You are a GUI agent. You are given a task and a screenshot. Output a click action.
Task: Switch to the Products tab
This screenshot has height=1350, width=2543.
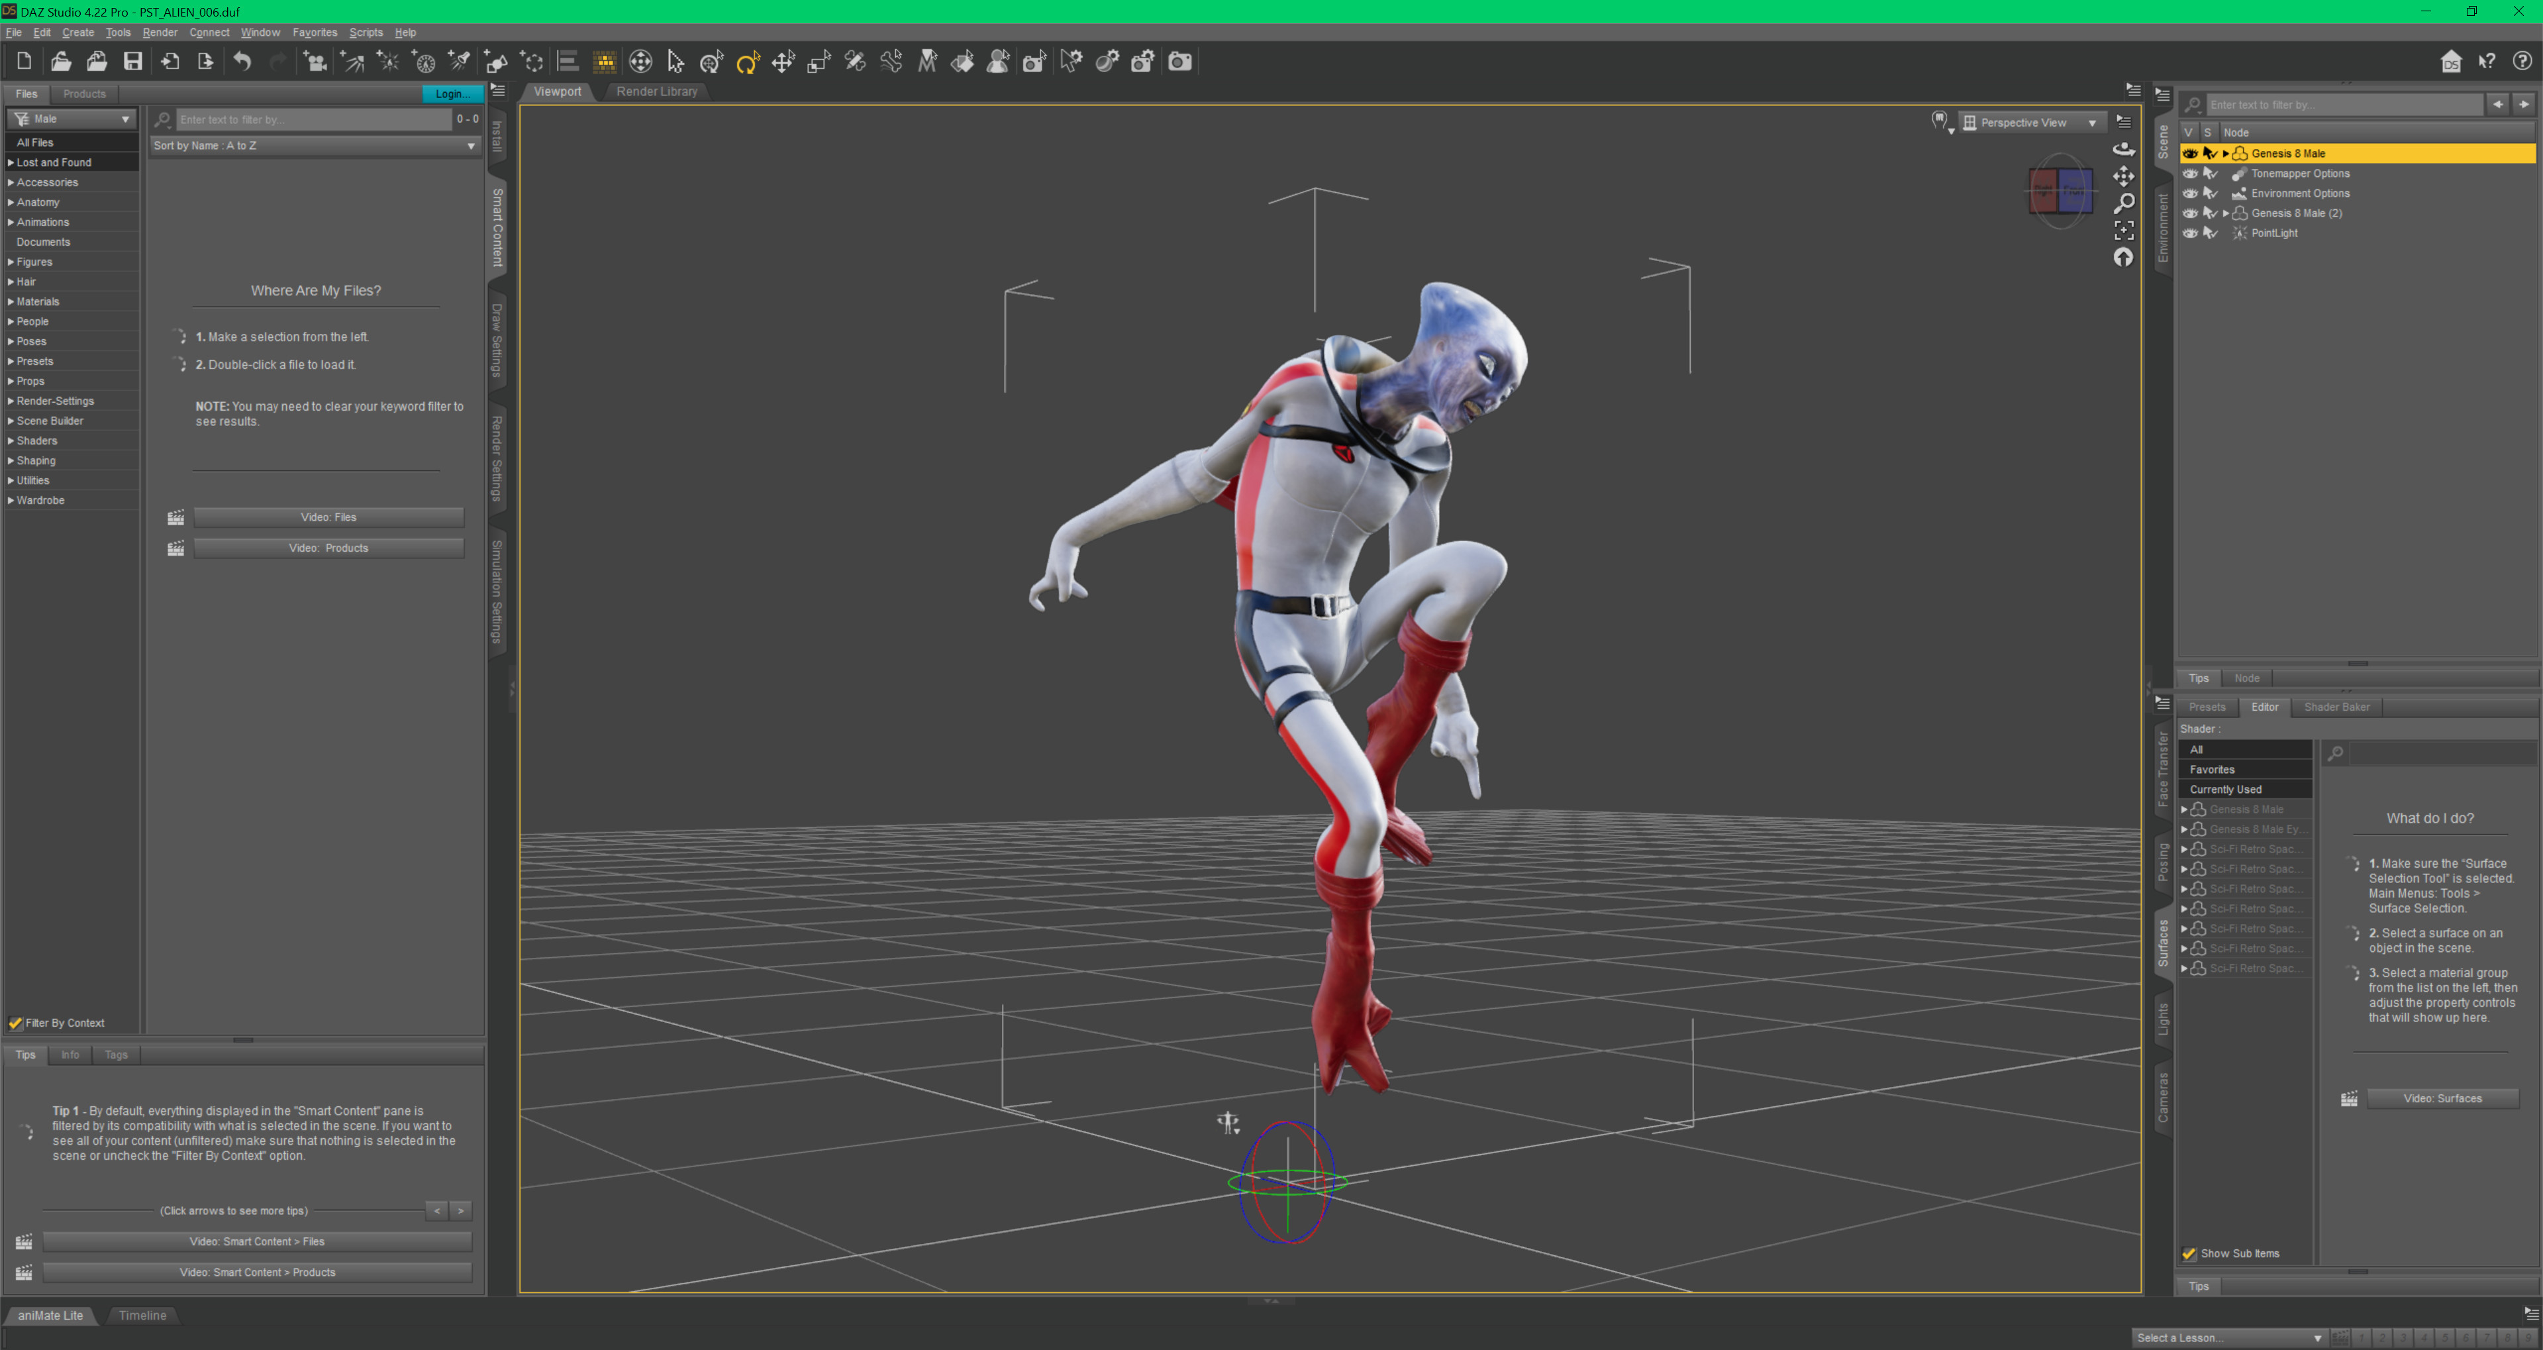[x=84, y=94]
